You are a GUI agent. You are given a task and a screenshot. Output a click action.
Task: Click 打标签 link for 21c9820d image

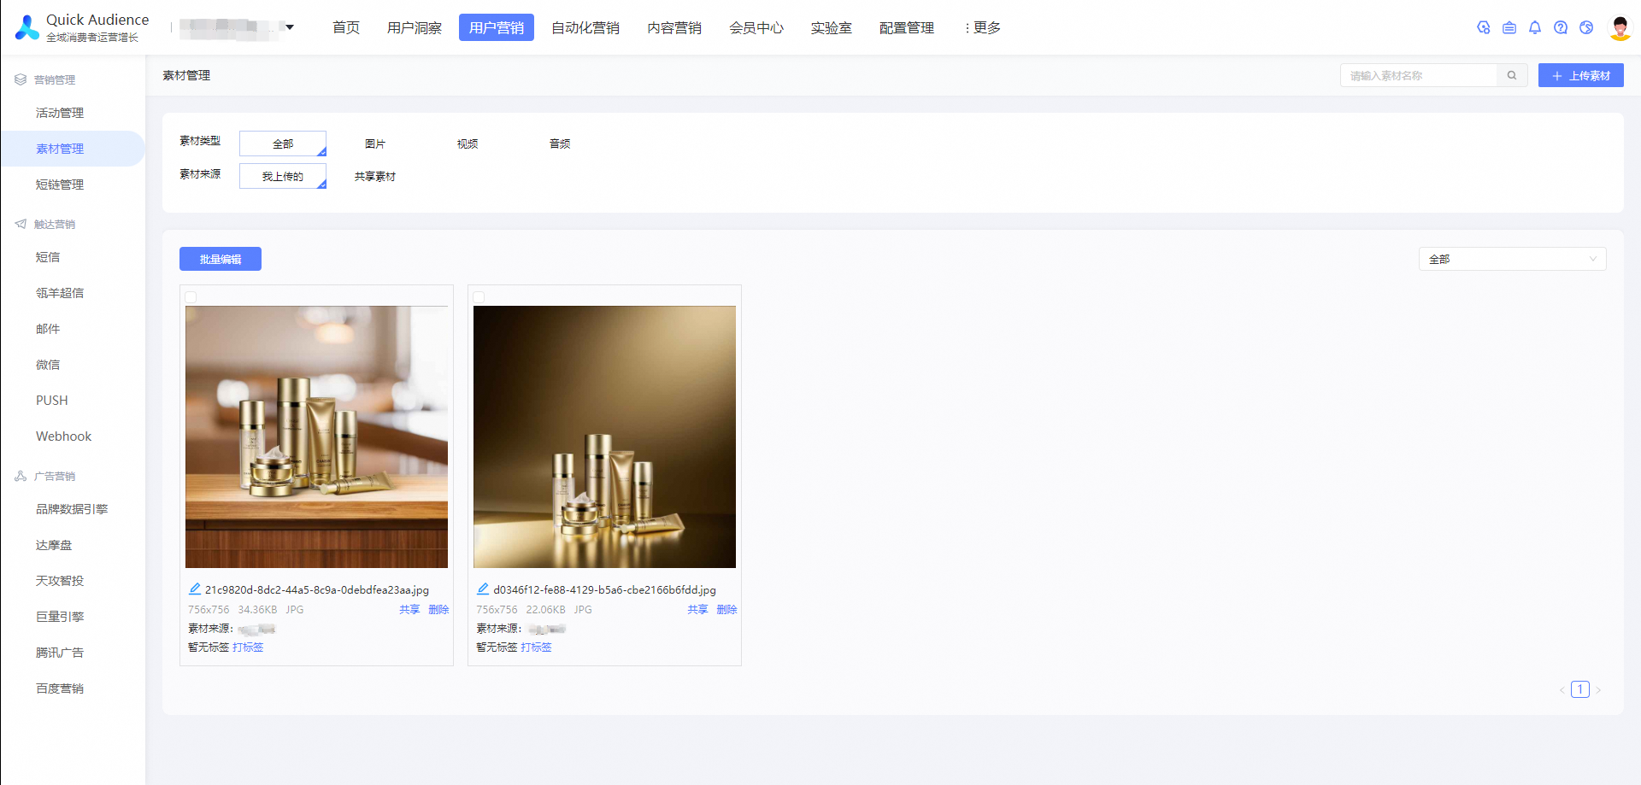click(248, 647)
